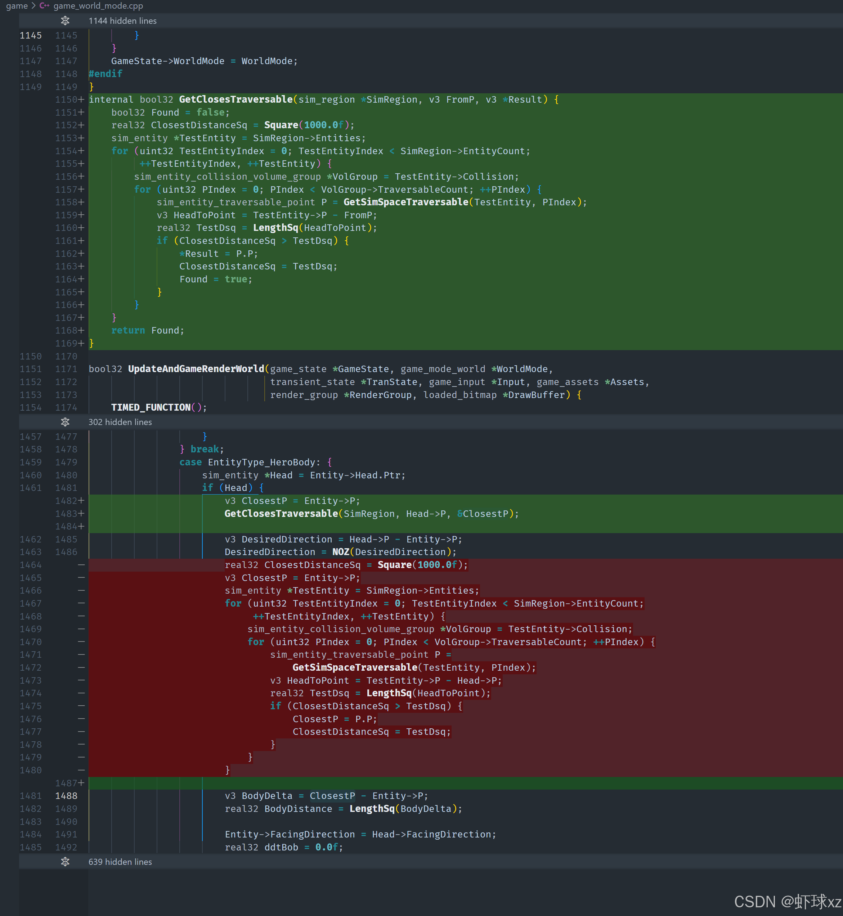Click the GetClosesTraversable function definition name
The height and width of the screenshot is (916, 843).
click(236, 99)
